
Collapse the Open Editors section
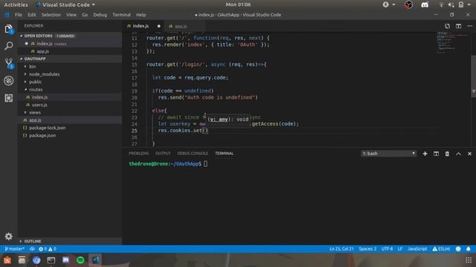(70, 36)
